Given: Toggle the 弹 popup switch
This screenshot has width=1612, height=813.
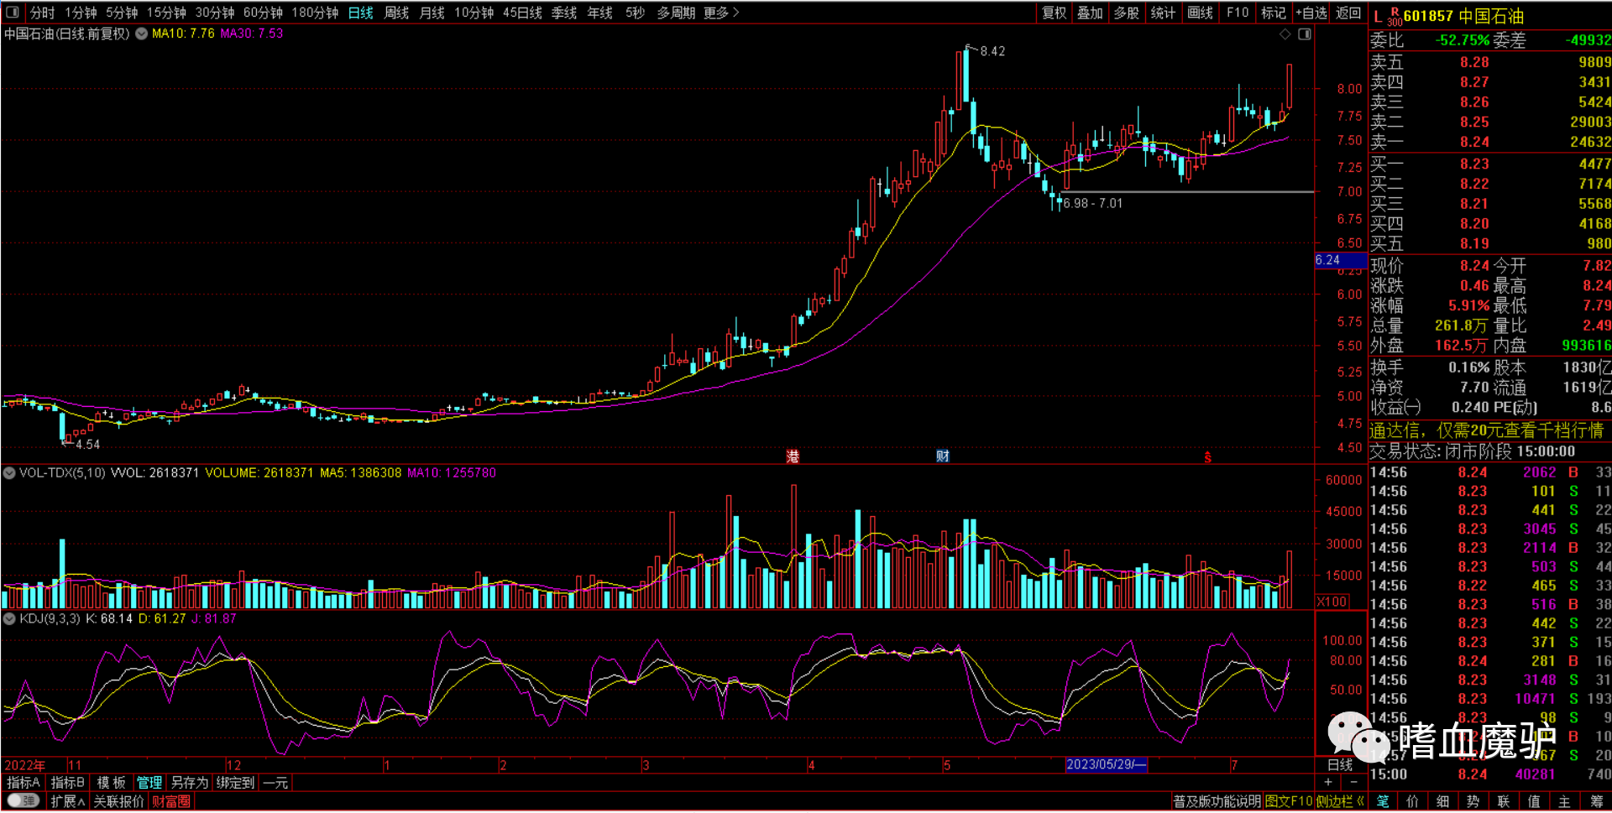Looking at the screenshot, I should [24, 801].
